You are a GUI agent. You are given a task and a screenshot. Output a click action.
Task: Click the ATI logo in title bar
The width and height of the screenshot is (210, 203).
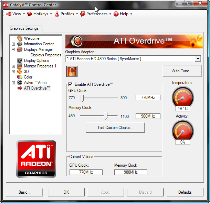point(6,5)
